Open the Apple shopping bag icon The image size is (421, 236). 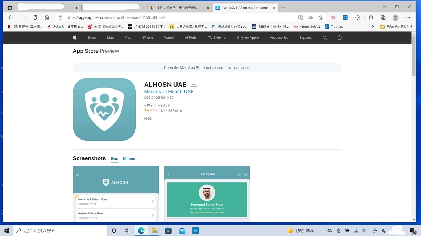[340, 37]
